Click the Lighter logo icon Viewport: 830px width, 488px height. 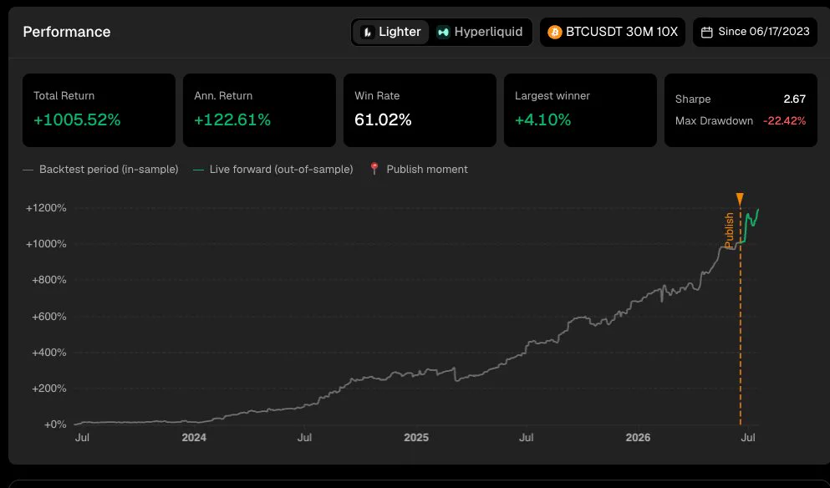click(x=368, y=33)
